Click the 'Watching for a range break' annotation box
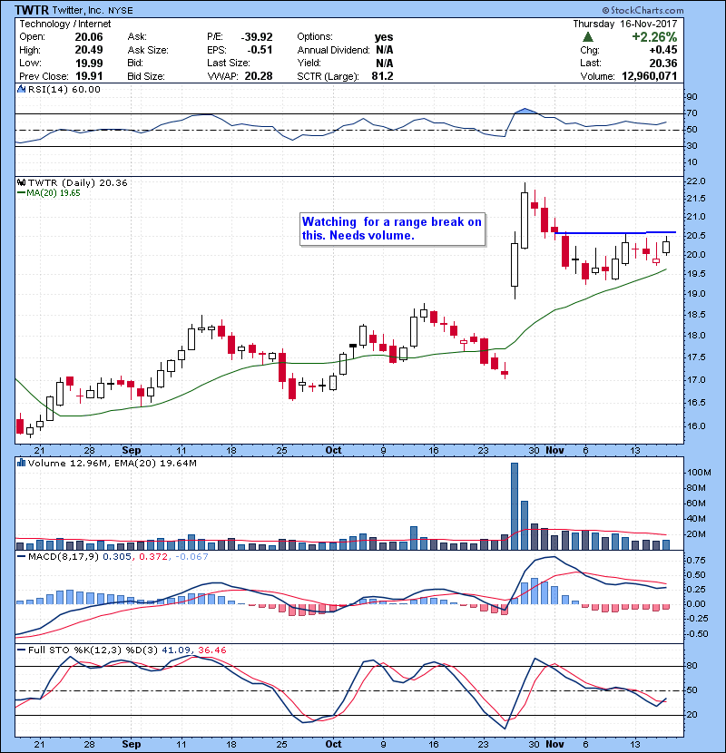This screenshot has height=753, width=726. point(392,229)
